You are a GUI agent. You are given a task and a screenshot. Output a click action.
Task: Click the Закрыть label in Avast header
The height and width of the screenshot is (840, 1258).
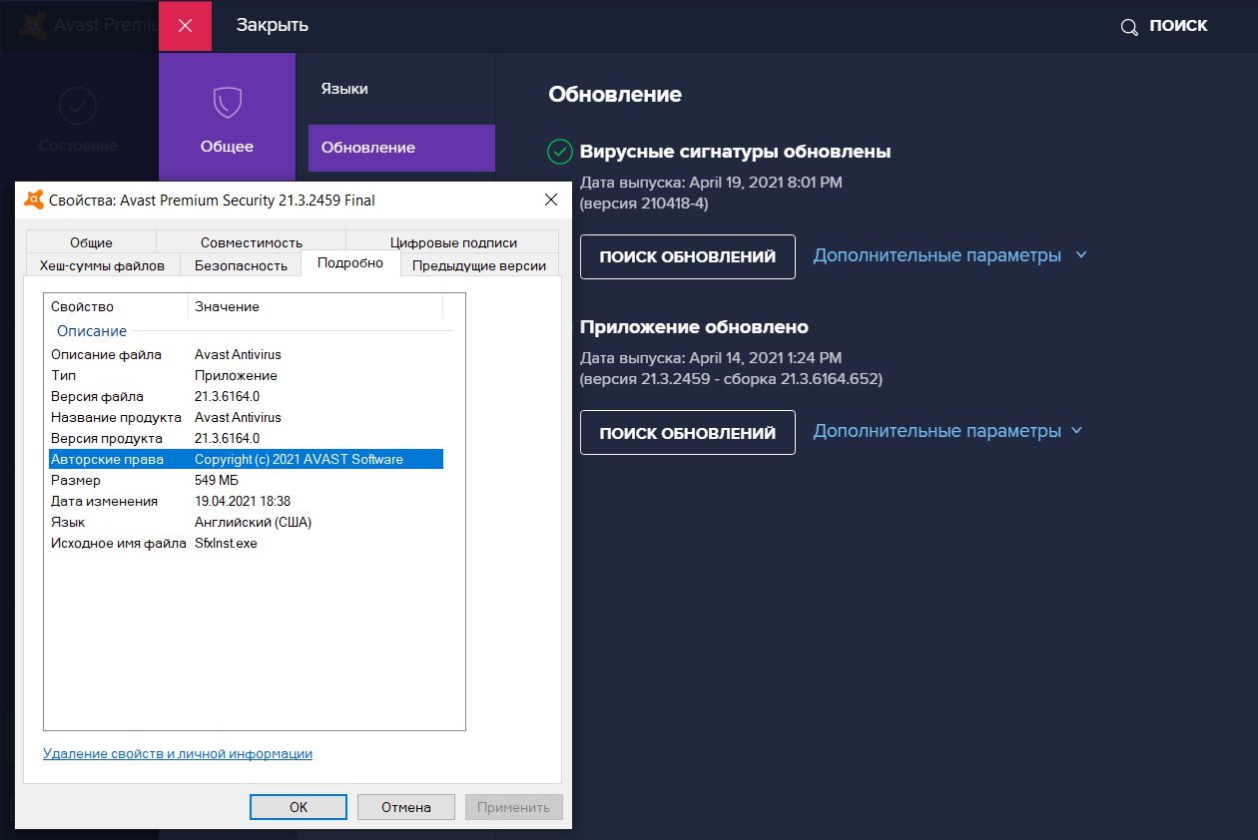pos(272,26)
